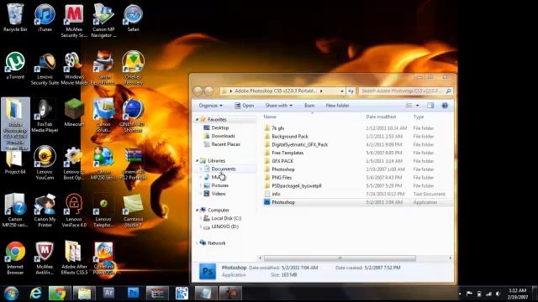Create a New folder via toolbar

tap(337, 106)
